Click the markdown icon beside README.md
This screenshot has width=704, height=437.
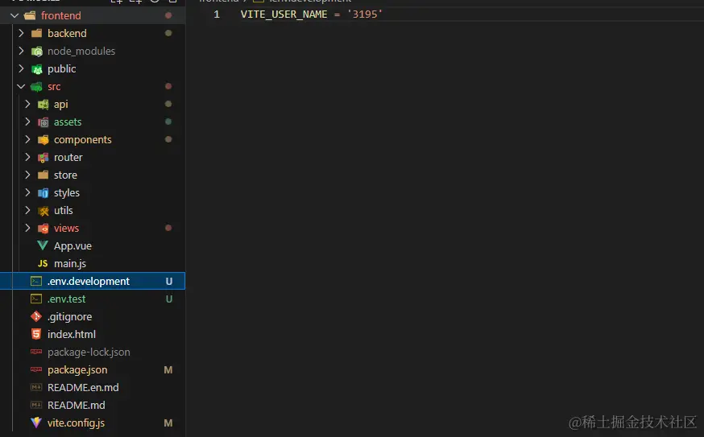click(36, 405)
